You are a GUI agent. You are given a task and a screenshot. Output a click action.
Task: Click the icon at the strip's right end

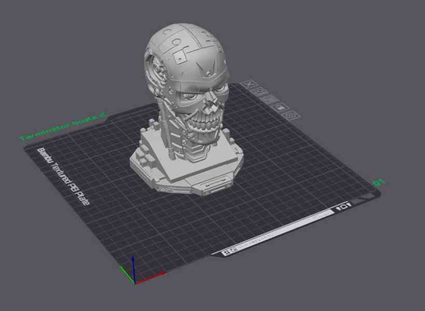(x=344, y=207)
